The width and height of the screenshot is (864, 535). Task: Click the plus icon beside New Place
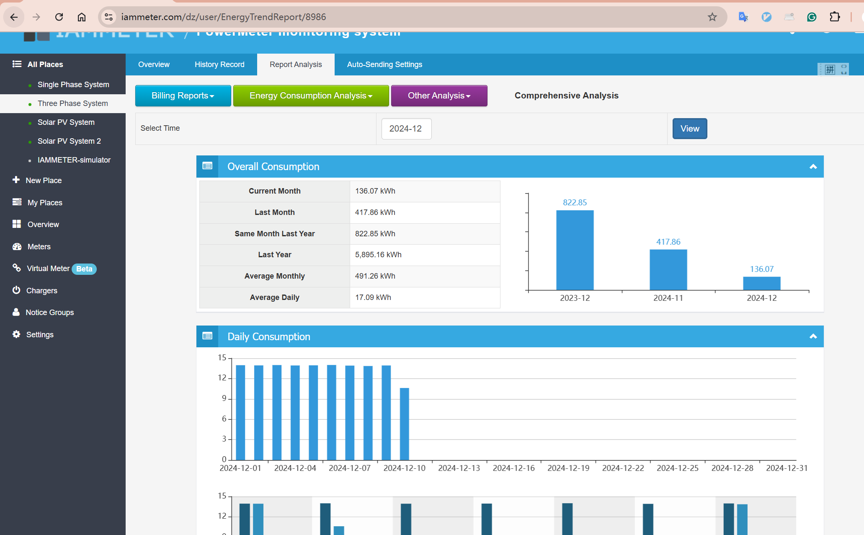tap(16, 180)
